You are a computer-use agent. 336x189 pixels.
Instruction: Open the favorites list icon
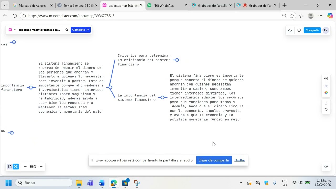click(301, 16)
